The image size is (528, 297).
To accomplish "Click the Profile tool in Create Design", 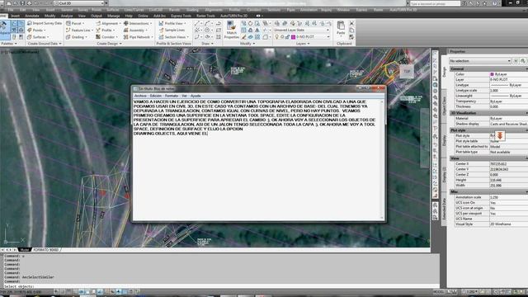I will point(105,30).
